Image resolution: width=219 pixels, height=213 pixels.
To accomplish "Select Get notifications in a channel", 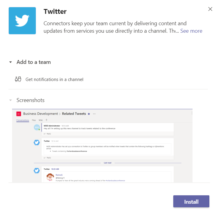I will [x=54, y=79].
